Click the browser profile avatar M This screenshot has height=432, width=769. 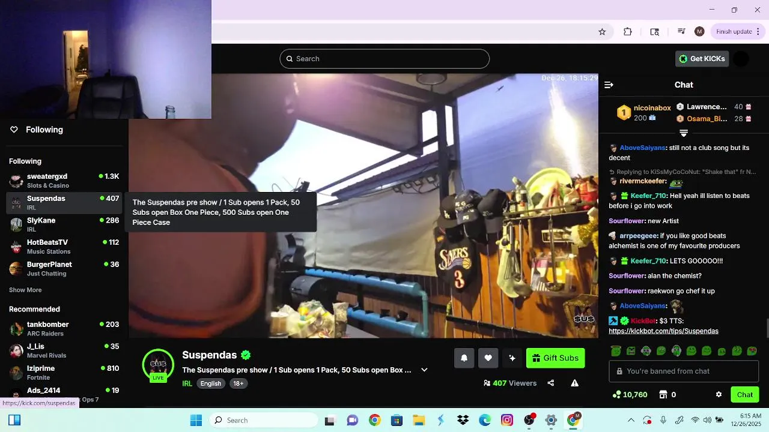(x=699, y=32)
